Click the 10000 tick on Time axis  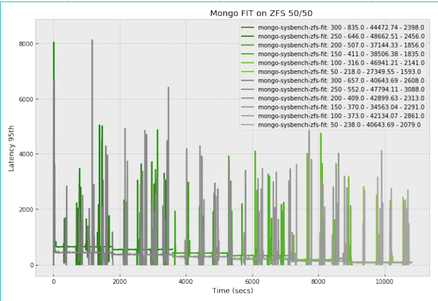pos(385,281)
